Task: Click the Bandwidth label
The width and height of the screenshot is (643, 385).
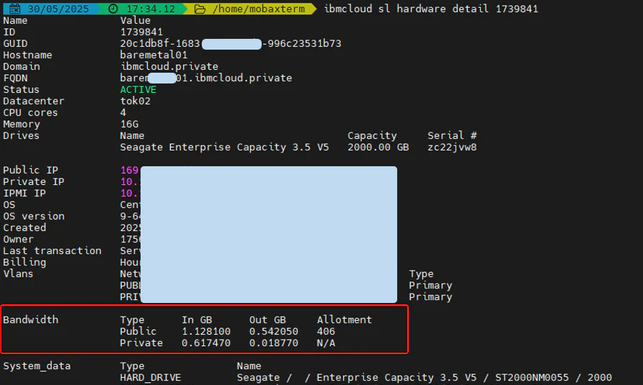Action: (31, 320)
